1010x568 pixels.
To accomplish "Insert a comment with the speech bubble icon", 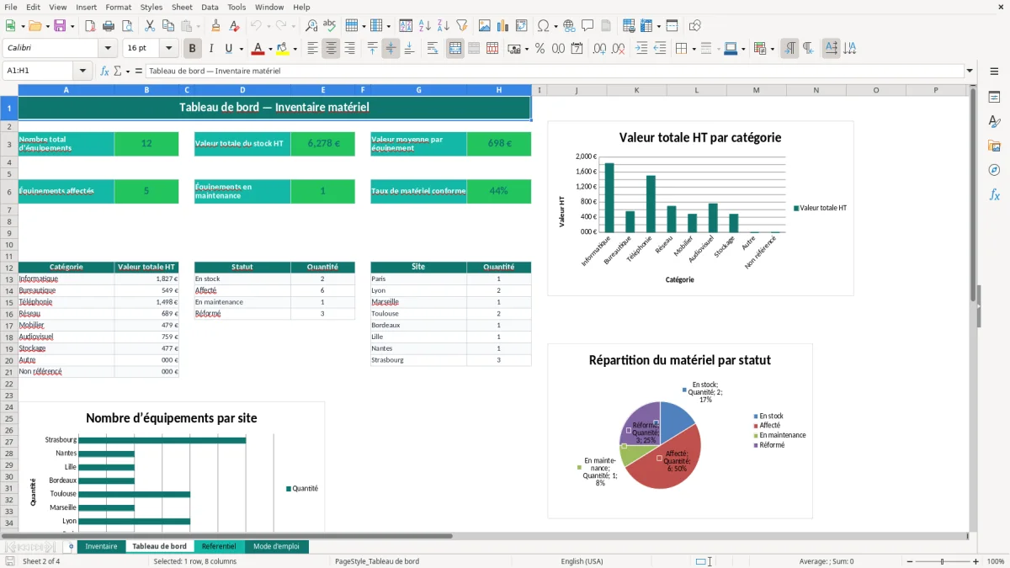I will point(587,26).
